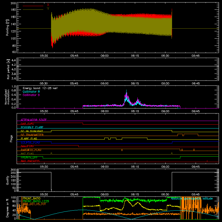This screenshot has height=222, width=222.
Task: Click the POSSIBLE_FLARE flag label
Action: click(32, 127)
